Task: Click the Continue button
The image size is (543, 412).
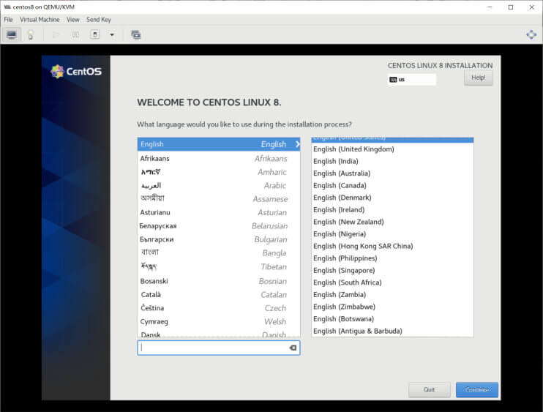Action: click(x=477, y=390)
